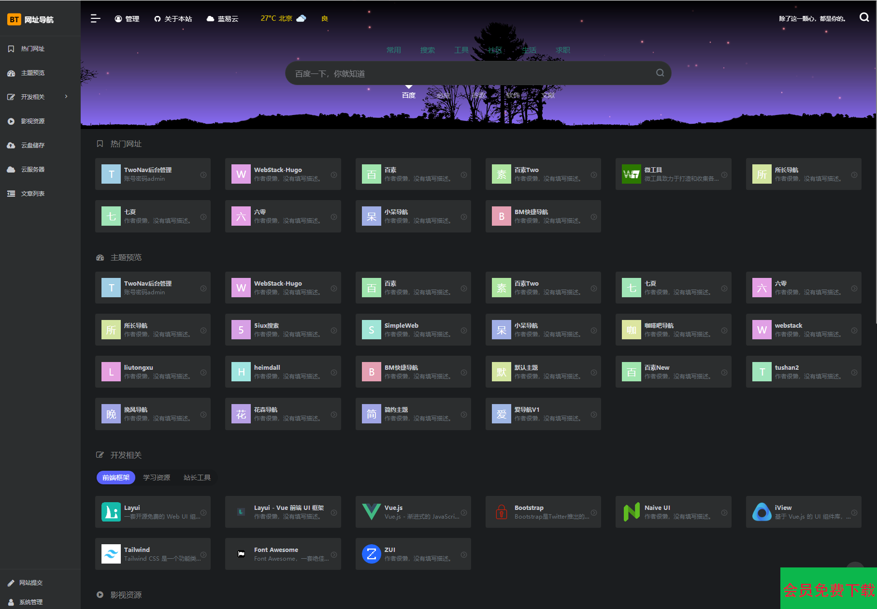Viewport: 877px width, 609px height.
Task: Toggle the sidebar collapse hamburger icon
Action: [95, 18]
